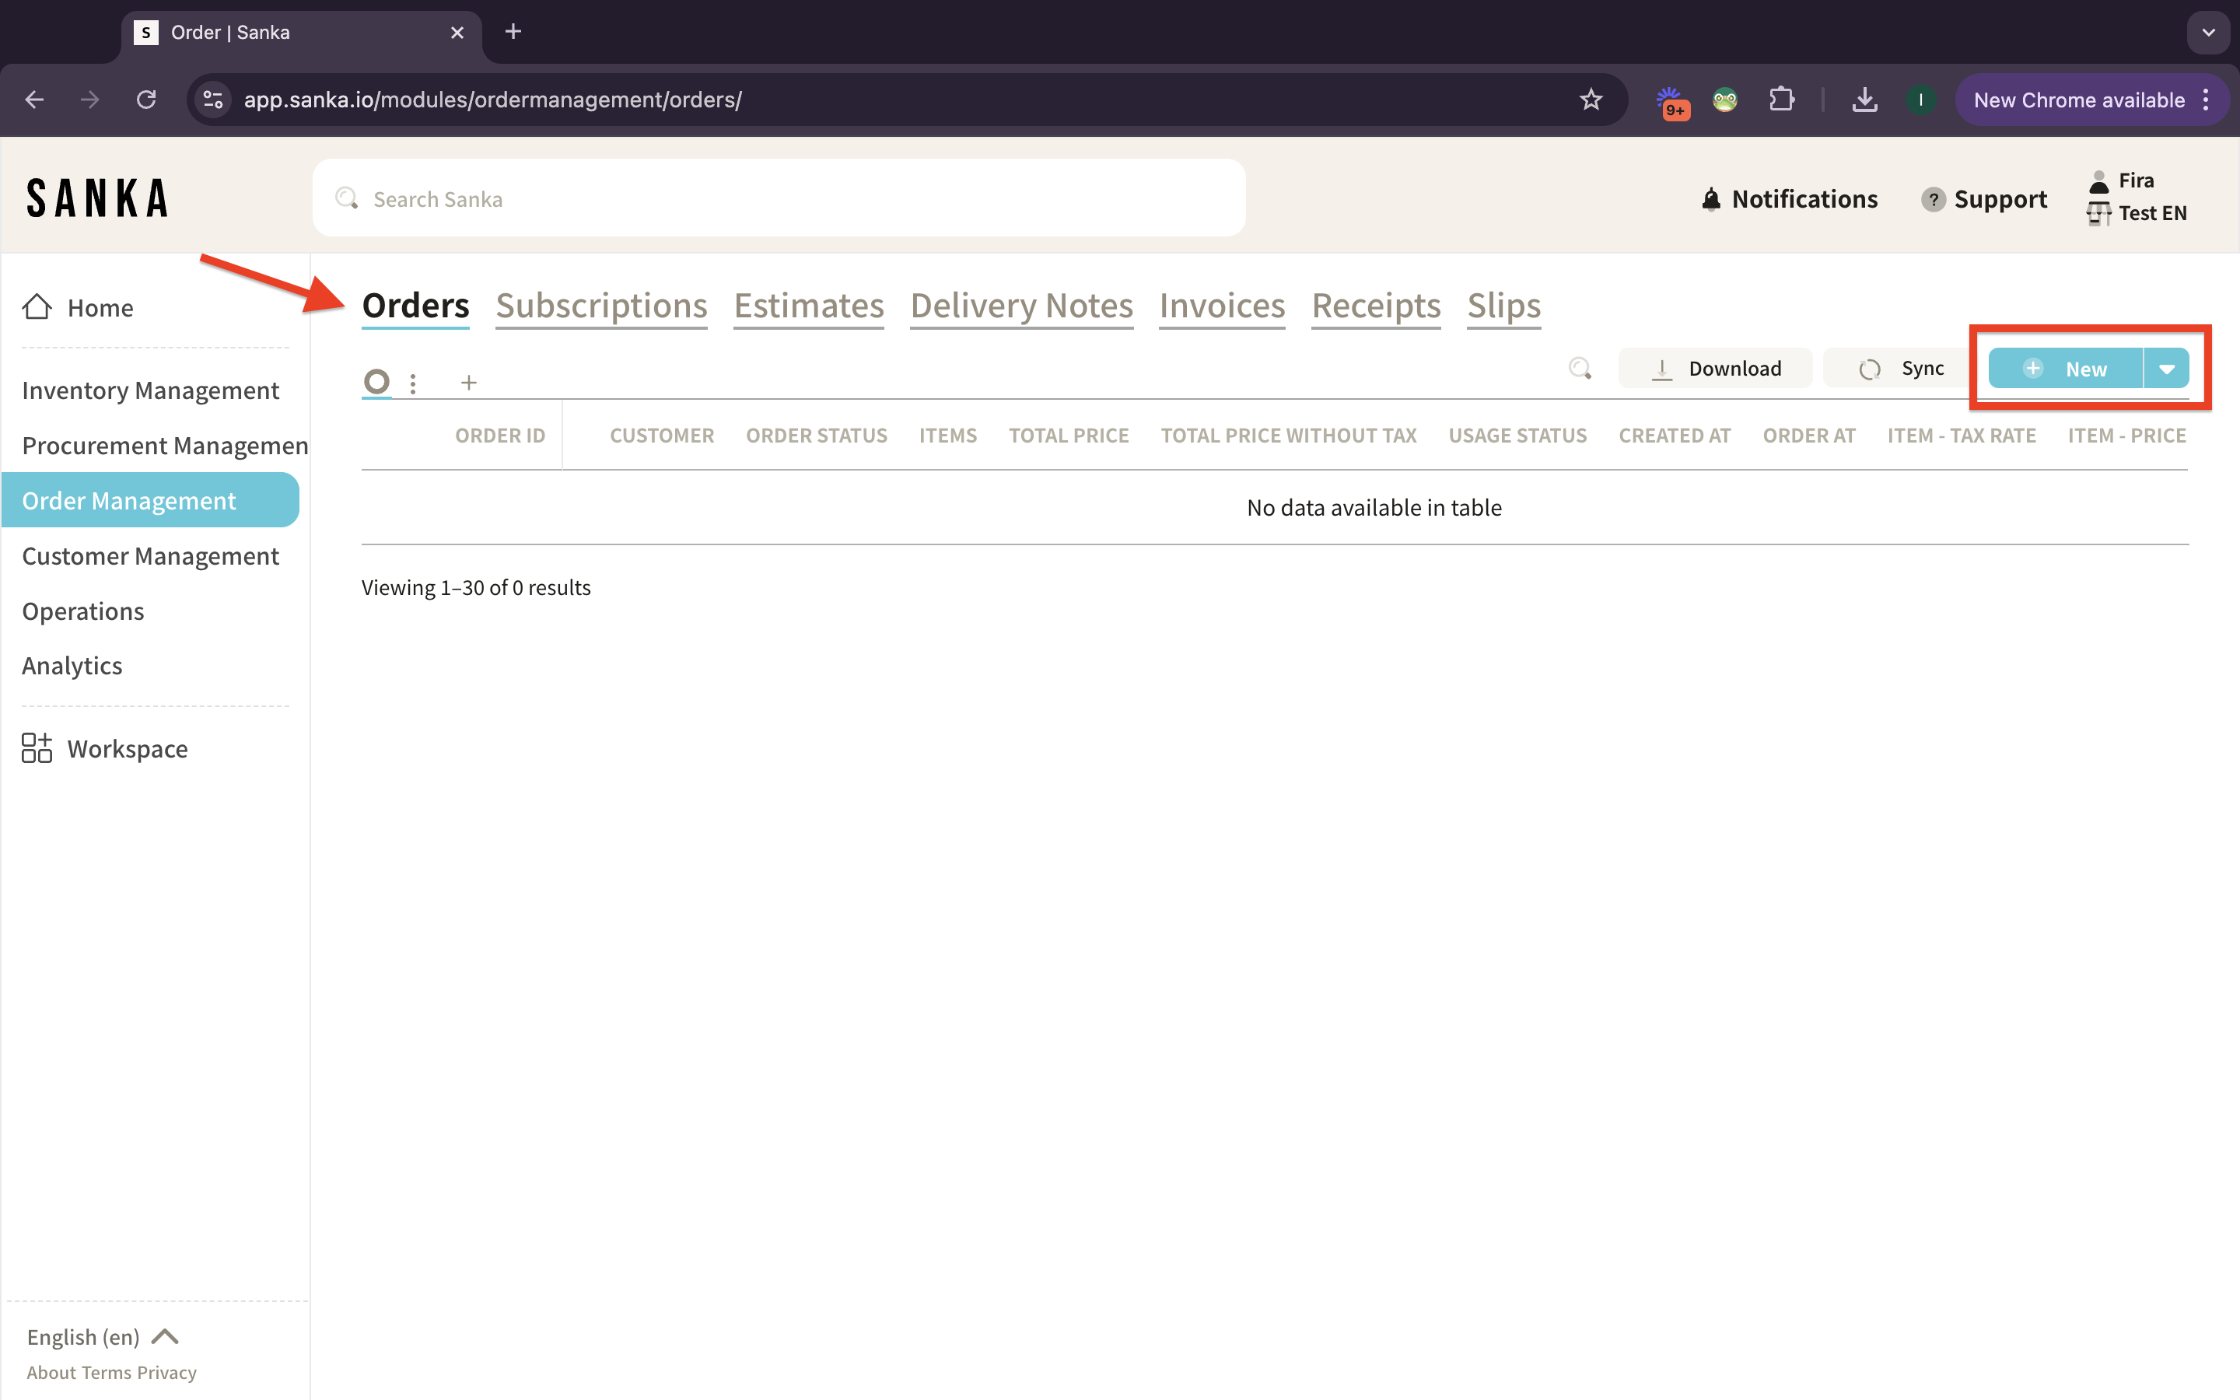Bookmark this page with star icon
This screenshot has height=1400, width=2240.
pos(1591,100)
